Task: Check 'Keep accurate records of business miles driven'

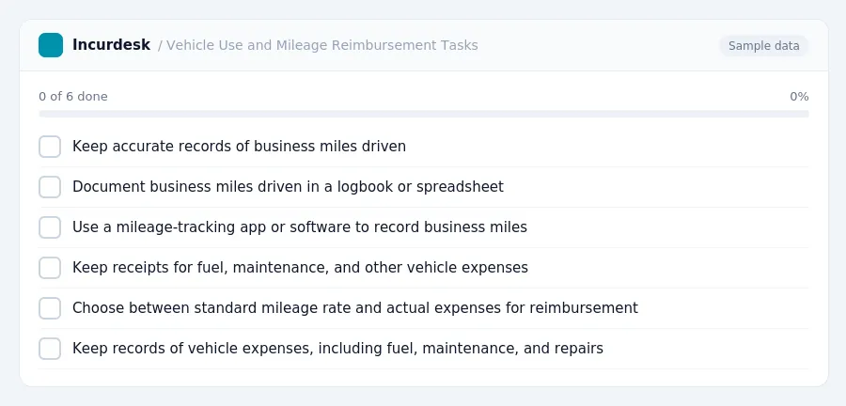Action: pyautogui.click(x=50, y=147)
